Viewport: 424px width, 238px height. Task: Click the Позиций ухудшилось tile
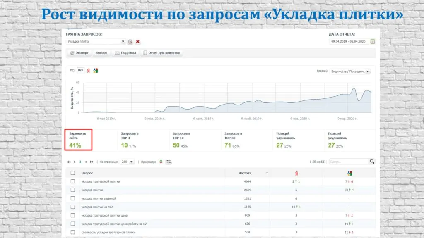(x=350, y=140)
